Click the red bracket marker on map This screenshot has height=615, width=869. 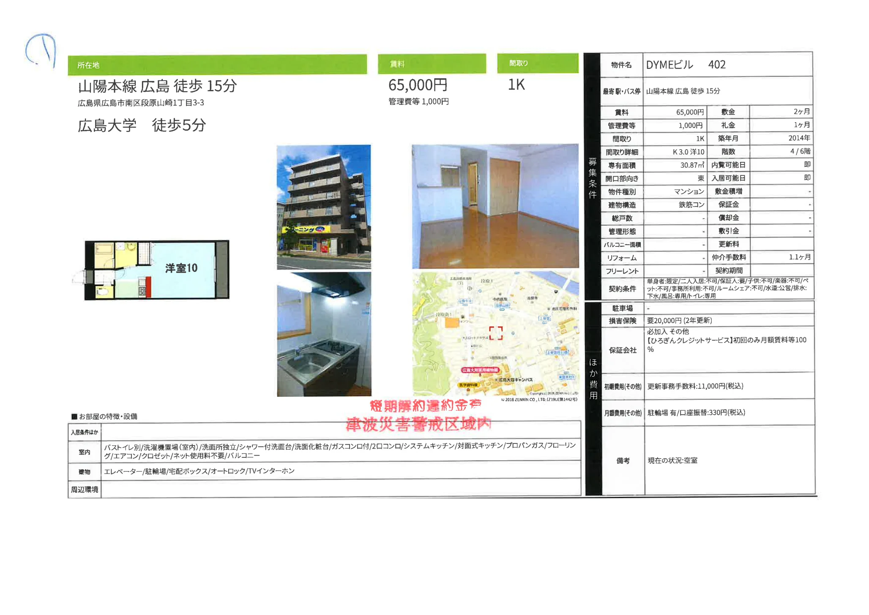(x=496, y=333)
